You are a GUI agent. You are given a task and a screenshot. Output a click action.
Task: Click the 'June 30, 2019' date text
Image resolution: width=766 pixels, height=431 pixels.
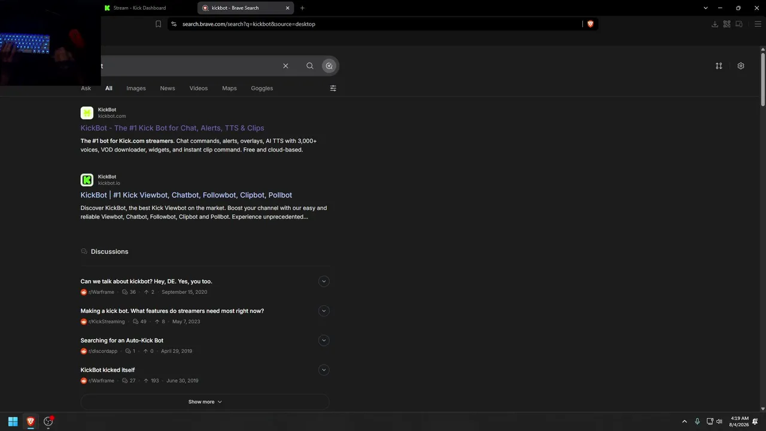click(183, 381)
